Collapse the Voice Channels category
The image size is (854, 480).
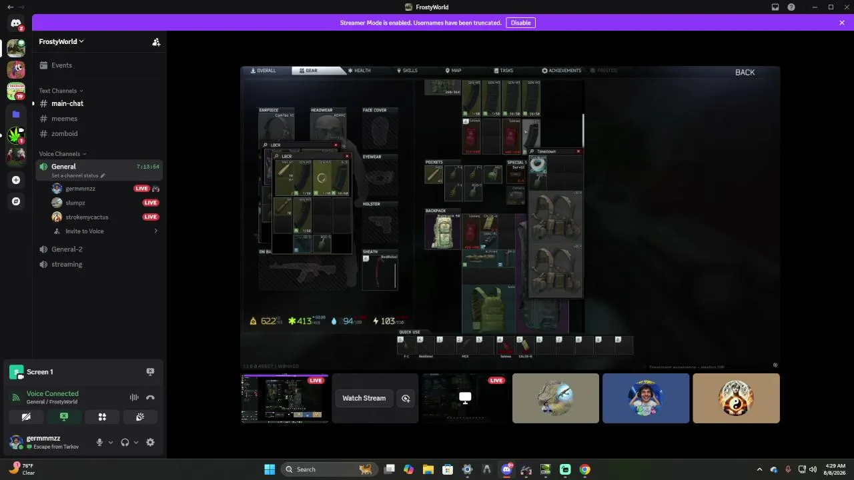(x=62, y=154)
